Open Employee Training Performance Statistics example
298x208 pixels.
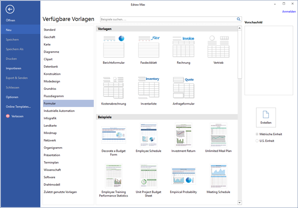tap(114, 176)
